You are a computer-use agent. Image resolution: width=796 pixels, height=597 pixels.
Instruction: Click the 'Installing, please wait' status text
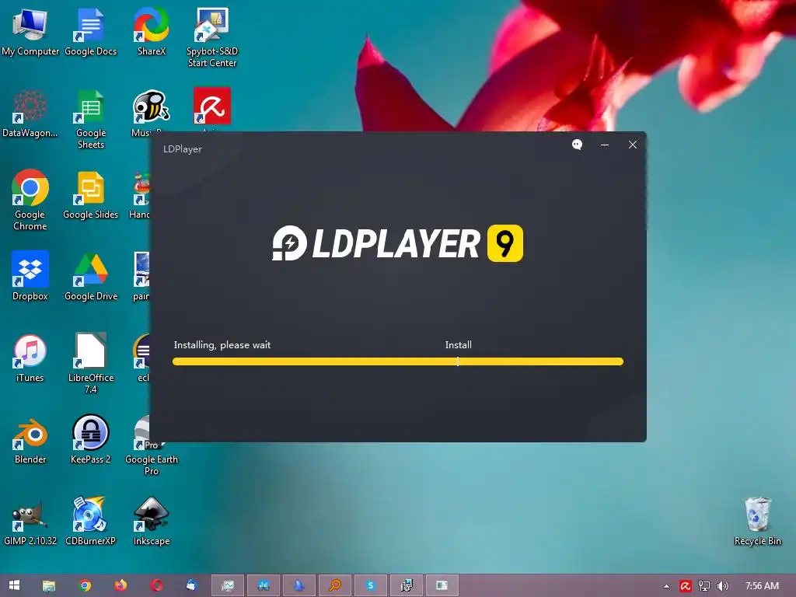pos(222,344)
